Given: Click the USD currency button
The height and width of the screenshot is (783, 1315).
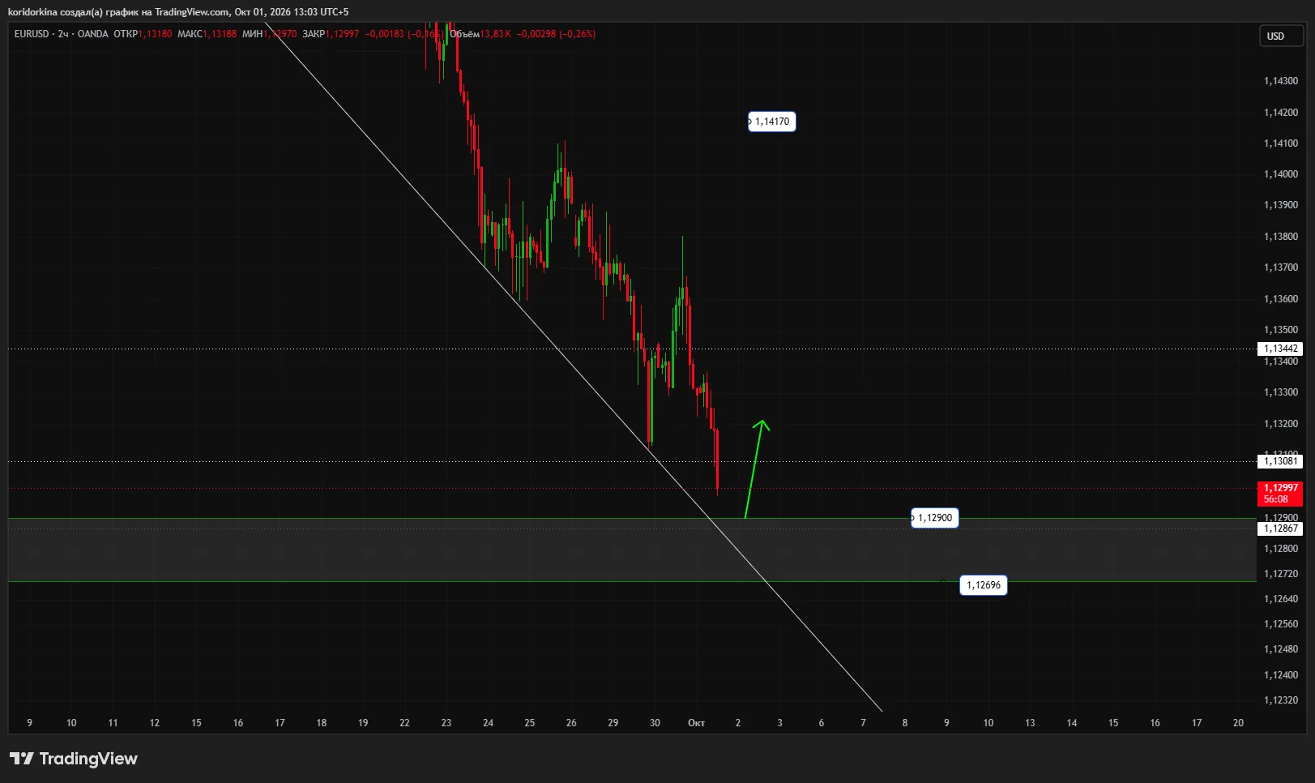Looking at the screenshot, I should [1280, 36].
